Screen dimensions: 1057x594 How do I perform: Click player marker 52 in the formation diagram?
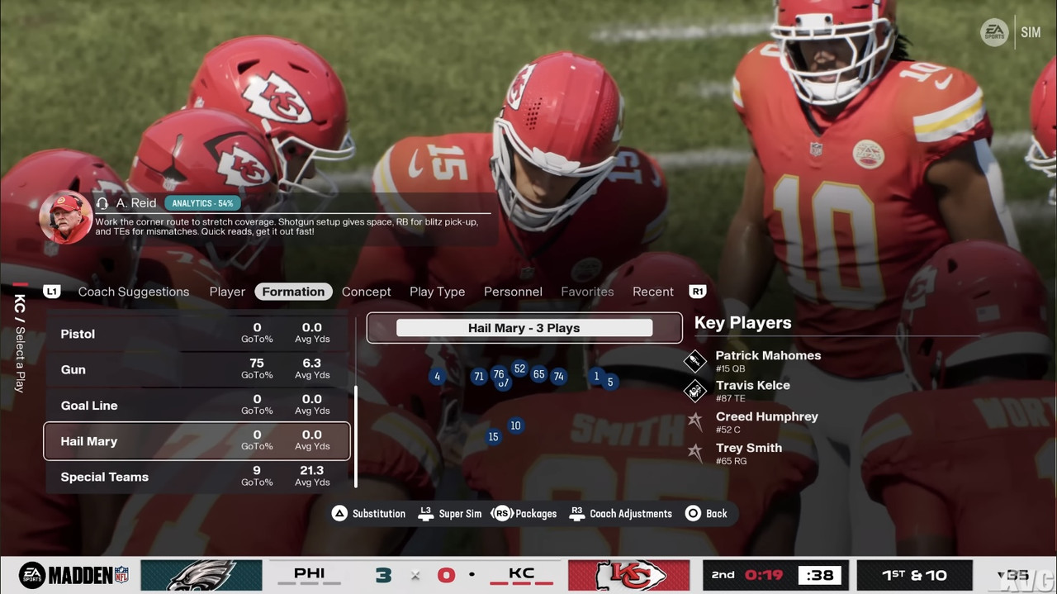519,369
